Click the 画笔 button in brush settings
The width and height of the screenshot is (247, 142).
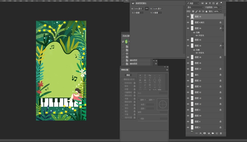click(x=128, y=75)
